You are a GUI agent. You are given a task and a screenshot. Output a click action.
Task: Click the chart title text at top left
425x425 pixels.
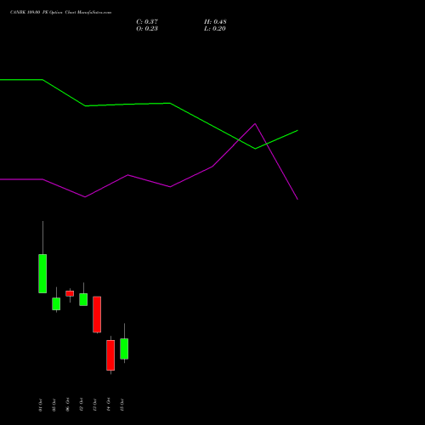click(x=60, y=12)
